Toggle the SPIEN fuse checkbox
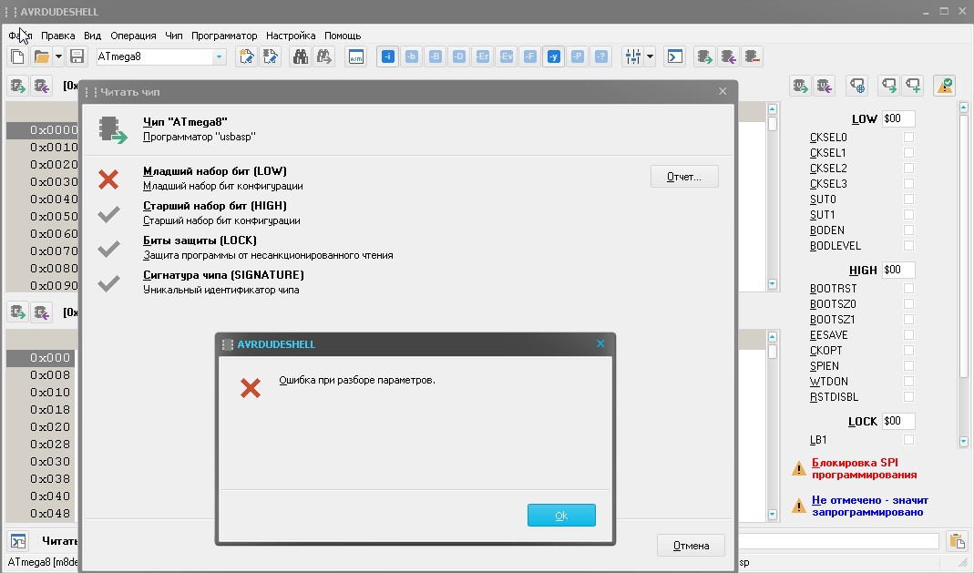Viewport: 974px width, 573px height. tap(908, 366)
